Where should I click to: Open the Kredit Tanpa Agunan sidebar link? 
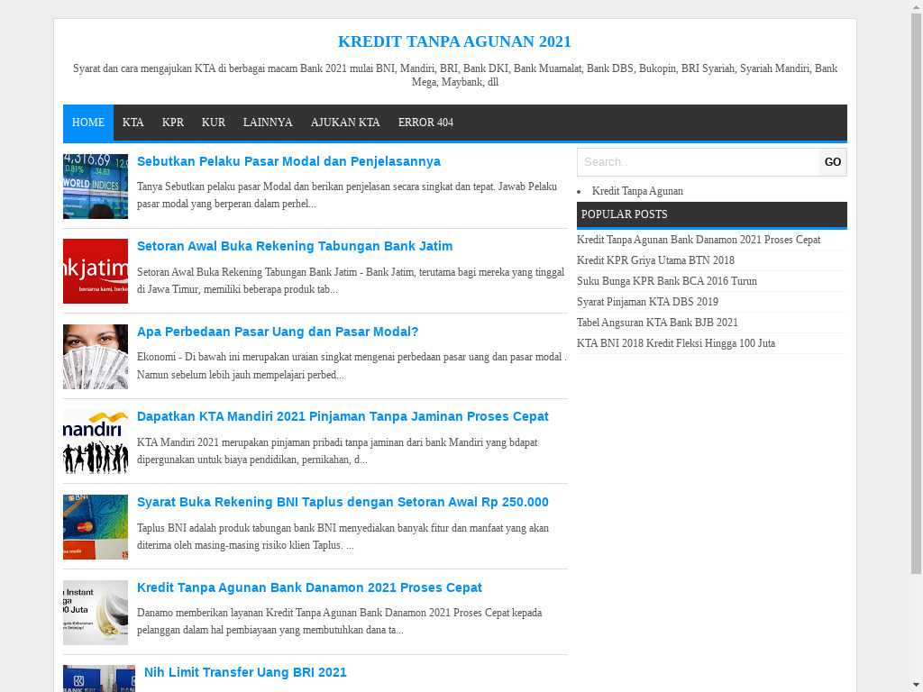[637, 191]
